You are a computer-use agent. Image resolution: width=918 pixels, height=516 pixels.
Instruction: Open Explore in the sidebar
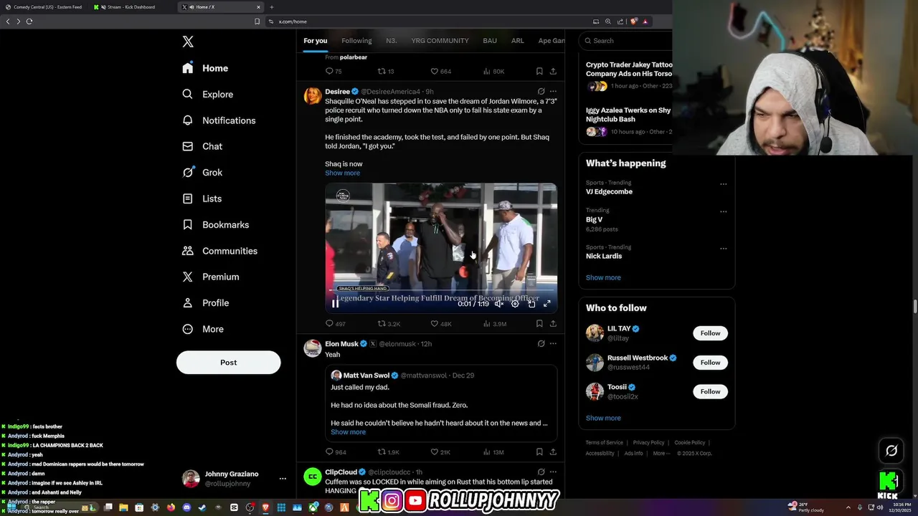point(207,94)
